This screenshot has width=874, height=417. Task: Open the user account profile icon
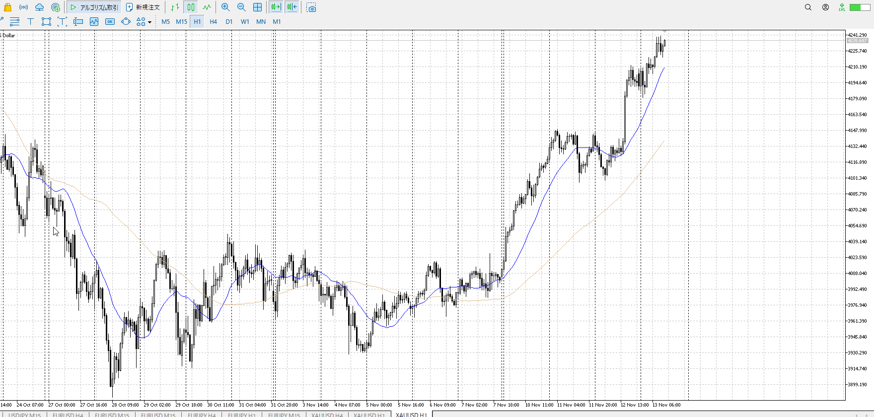tap(825, 7)
